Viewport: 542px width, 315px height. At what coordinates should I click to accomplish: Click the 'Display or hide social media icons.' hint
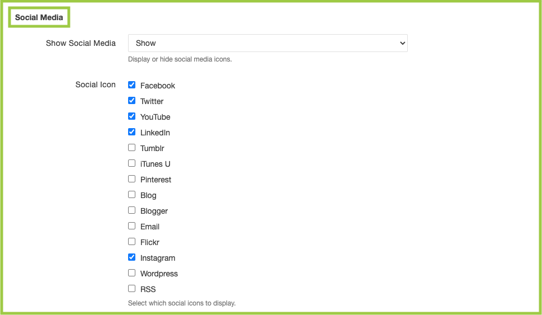coord(180,59)
